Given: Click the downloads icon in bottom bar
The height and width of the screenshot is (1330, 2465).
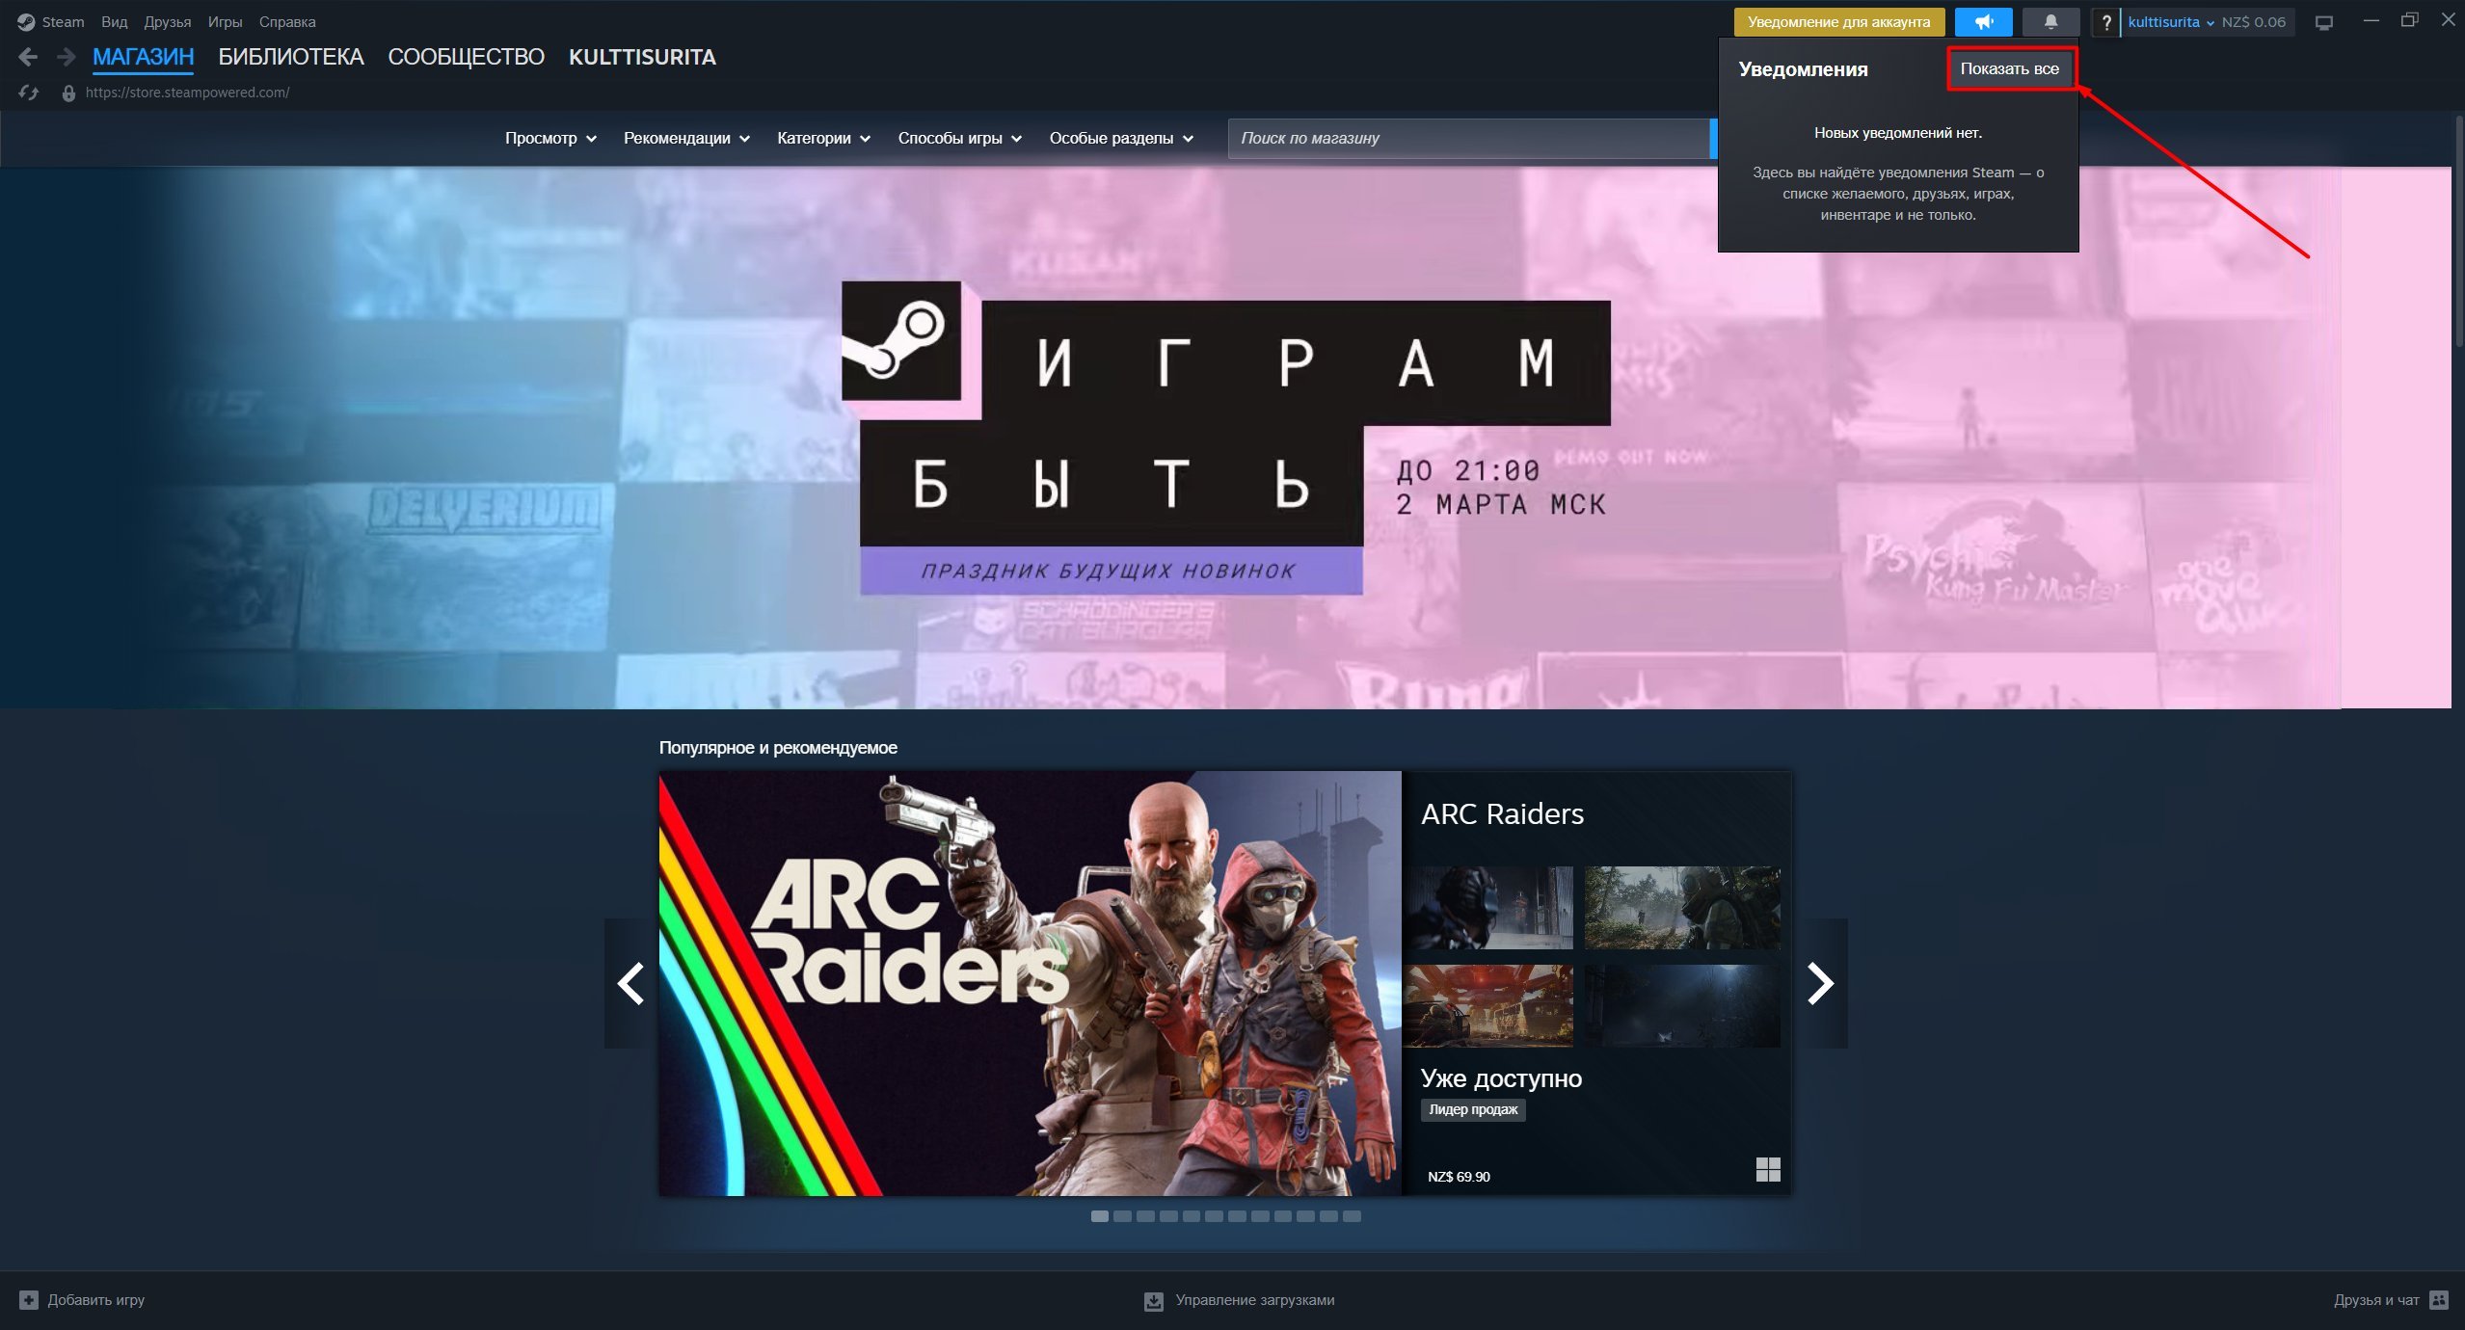Looking at the screenshot, I should 1153,1301.
